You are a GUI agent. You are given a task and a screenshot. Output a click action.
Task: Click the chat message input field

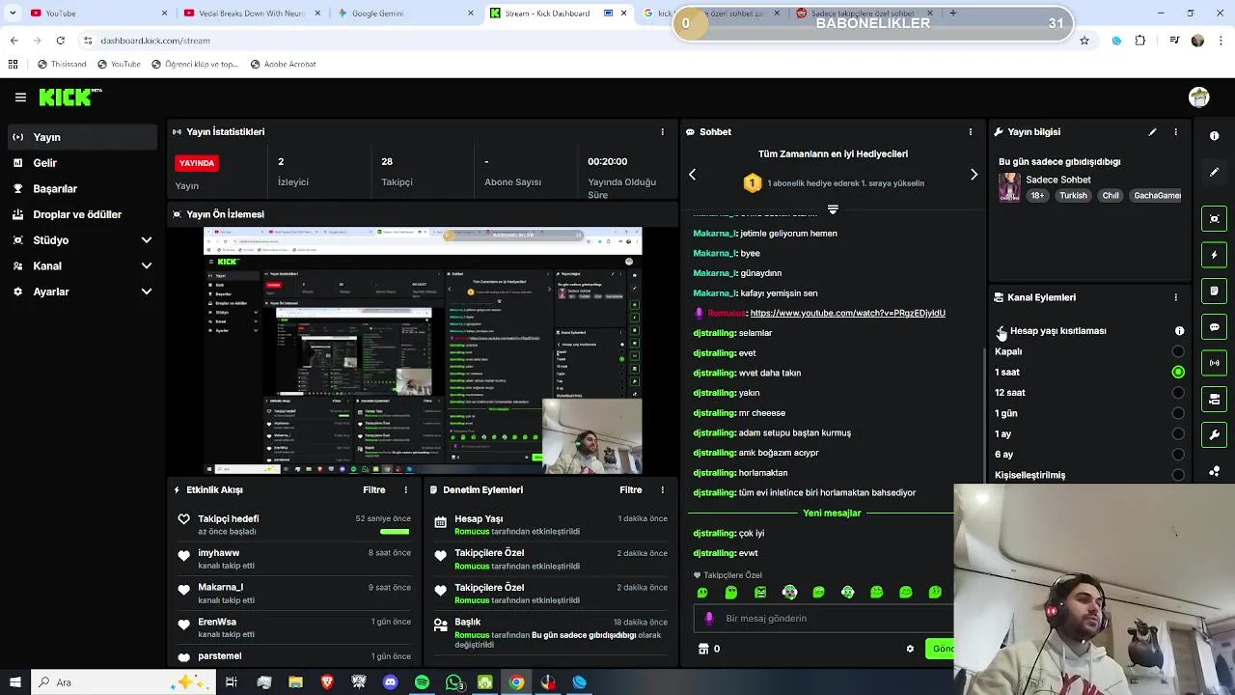(x=823, y=619)
